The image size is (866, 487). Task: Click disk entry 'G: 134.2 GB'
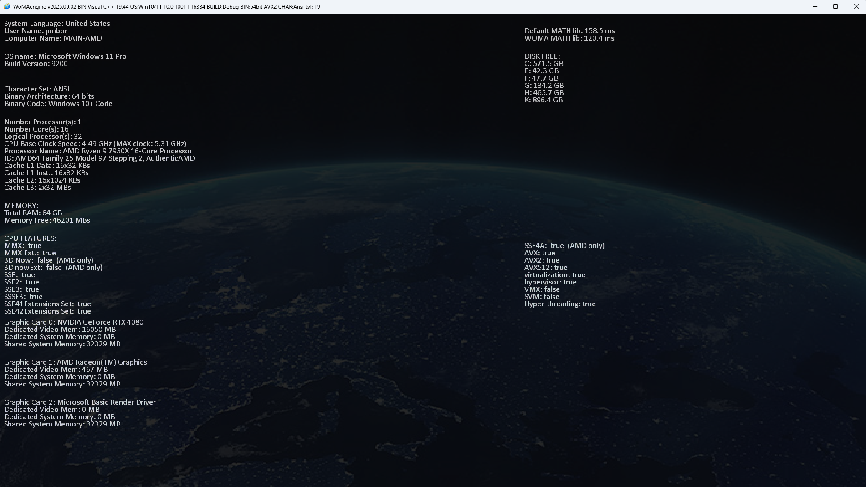[x=544, y=86]
